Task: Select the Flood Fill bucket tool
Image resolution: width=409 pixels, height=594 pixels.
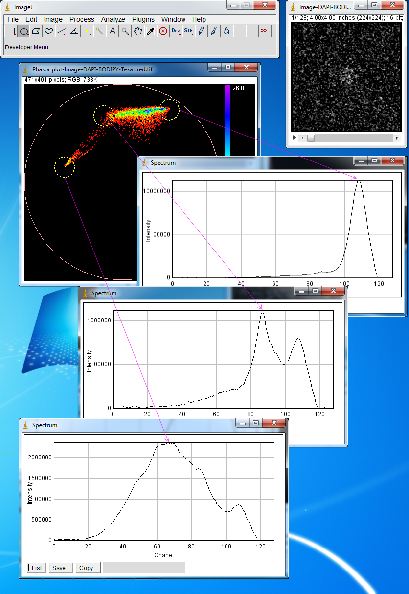Action: click(x=227, y=31)
